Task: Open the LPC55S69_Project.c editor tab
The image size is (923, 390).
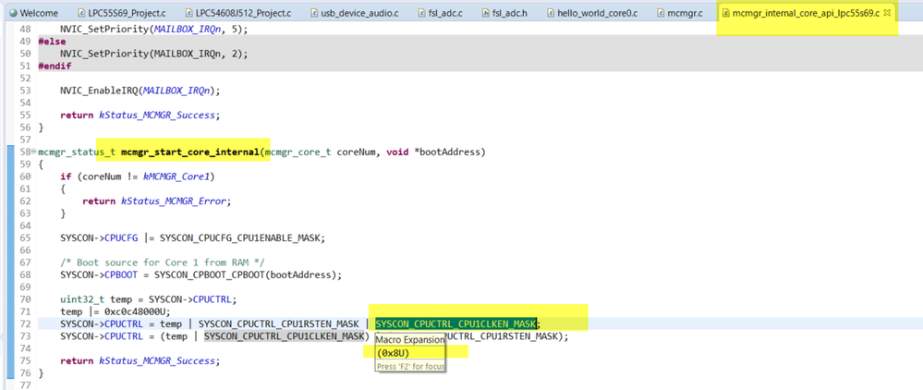Action: point(123,14)
